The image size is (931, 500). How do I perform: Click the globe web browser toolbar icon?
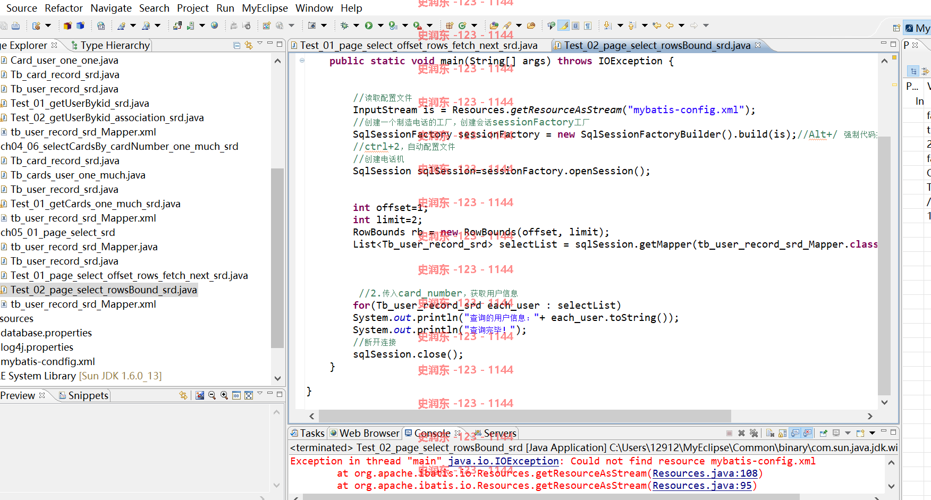click(x=214, y=26)
